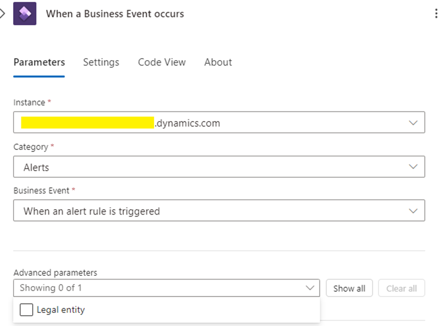Click the Advanced parameters label
Image resolution: width=441 pixels, height=326 pixels.
click(x=55, y=272)
